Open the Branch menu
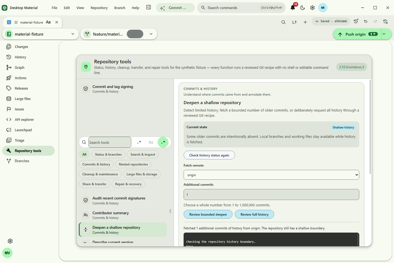Screen dimensions: 394x263 coord(120,8)
